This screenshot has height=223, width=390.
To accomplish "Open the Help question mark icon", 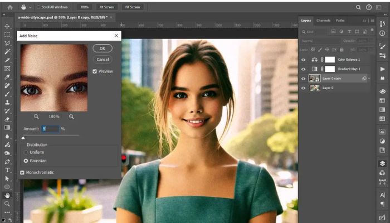I will coord(369,7).
